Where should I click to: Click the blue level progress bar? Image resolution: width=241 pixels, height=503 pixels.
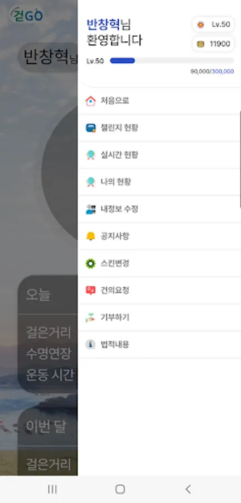pos(172,60)
